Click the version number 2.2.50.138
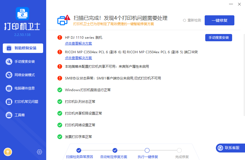This screenshot has width=245, height=160. point(22,35)
